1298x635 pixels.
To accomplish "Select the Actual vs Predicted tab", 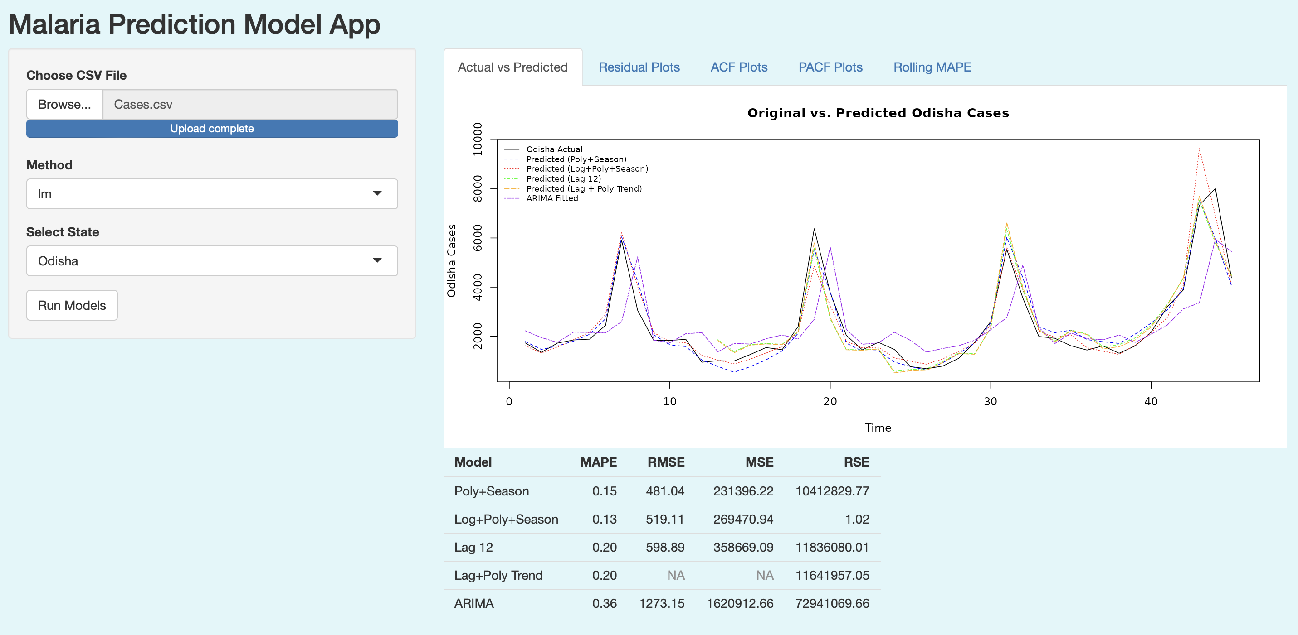I will [512, 67].
